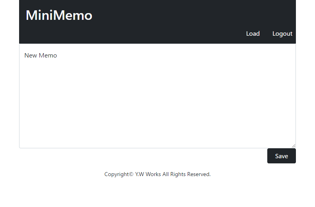
Task: Click the resize grip of the text area
Action: click(x=294, y=146)
